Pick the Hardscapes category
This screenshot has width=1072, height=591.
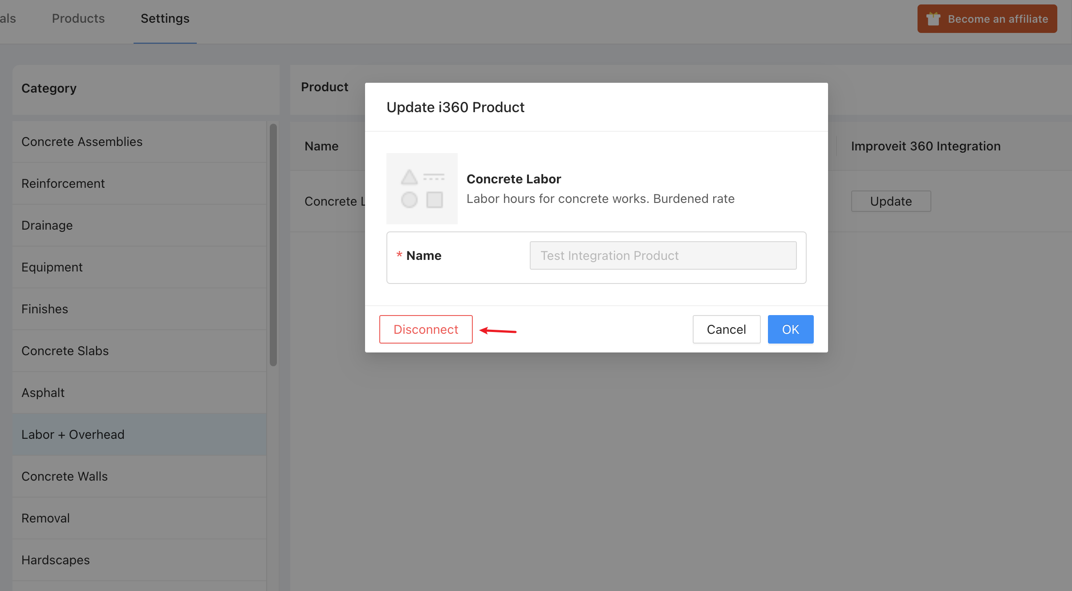pos(139,560)
